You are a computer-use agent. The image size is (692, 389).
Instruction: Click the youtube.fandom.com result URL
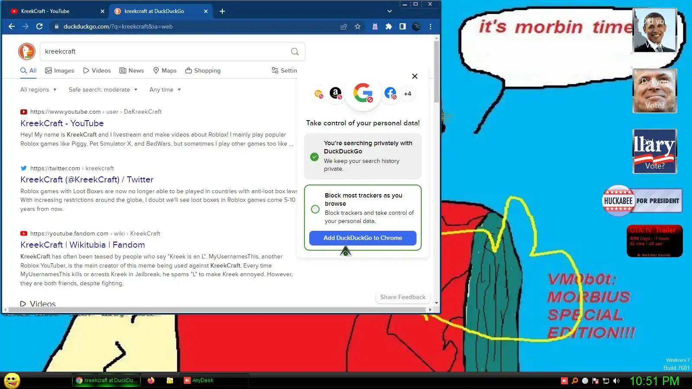coord(95,233)
